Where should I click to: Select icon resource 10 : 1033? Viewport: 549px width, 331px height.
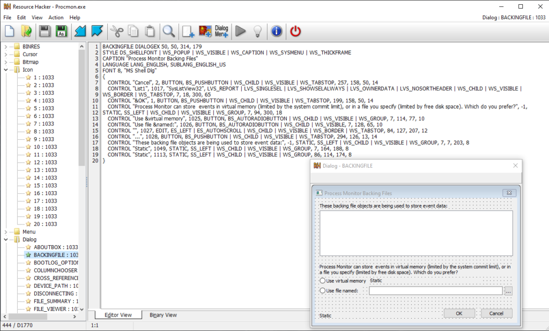(x=45, y=147)
